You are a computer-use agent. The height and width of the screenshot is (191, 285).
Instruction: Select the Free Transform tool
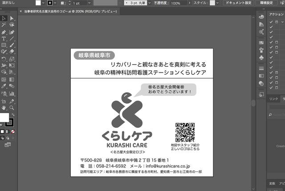(12, 65)
